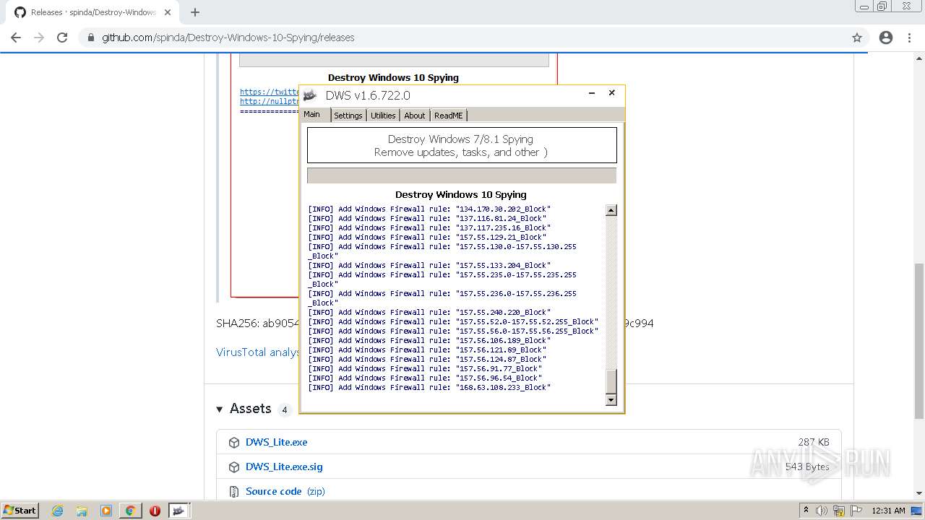Screen dimensions: 925x520
Task: Click the SHA256 hash text
Action: (x=257, y=323)
